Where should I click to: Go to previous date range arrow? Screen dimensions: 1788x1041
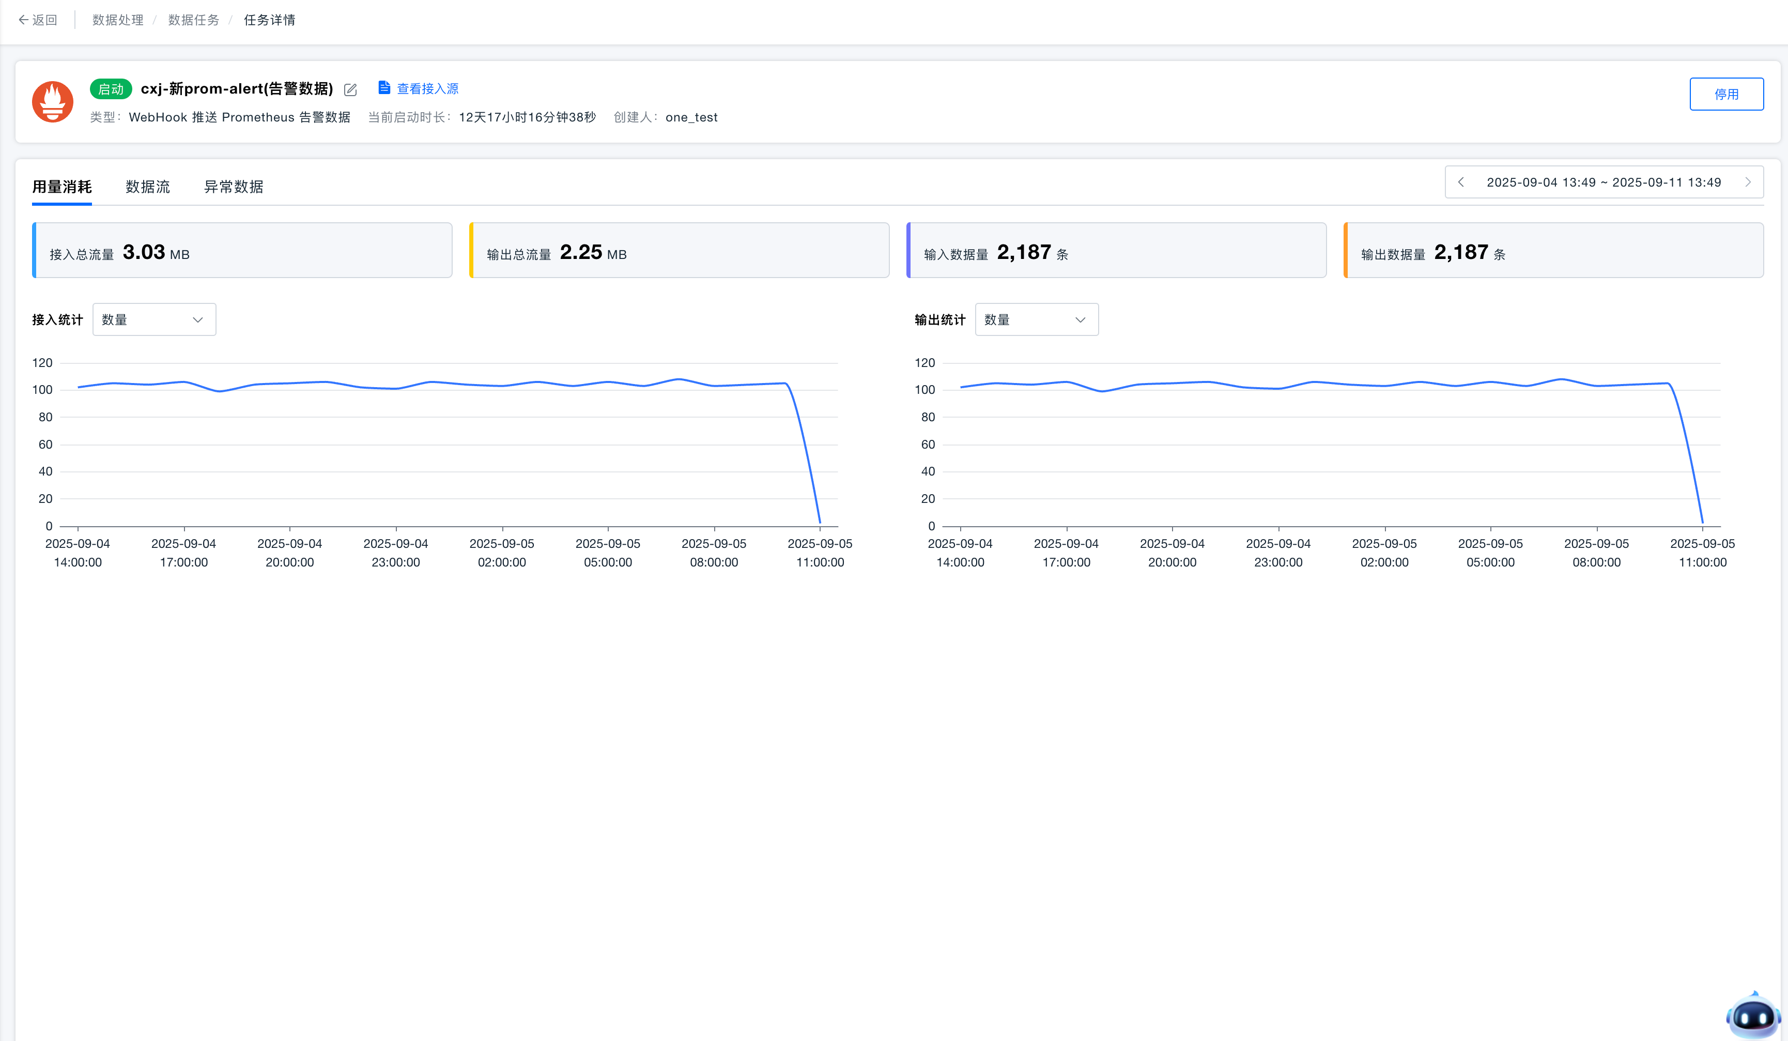tap(1461, 182)
